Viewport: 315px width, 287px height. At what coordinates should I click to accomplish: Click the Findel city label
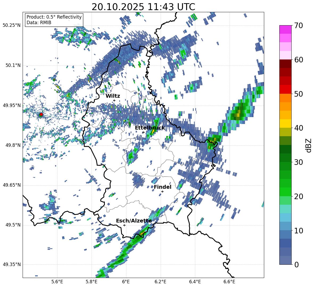click(x=163, y=187)
